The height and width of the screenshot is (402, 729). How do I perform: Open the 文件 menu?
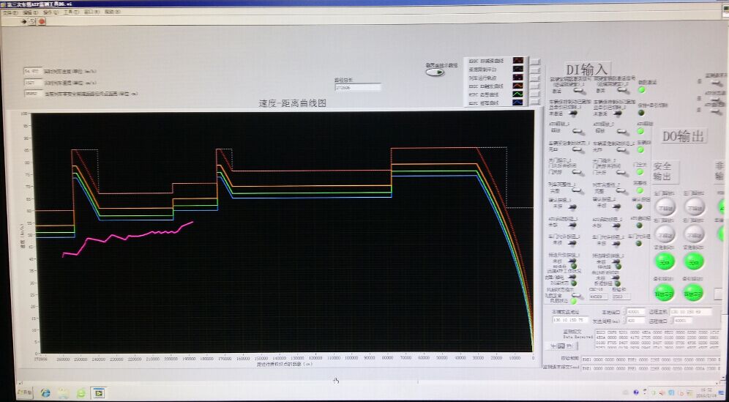pos(7,12)
